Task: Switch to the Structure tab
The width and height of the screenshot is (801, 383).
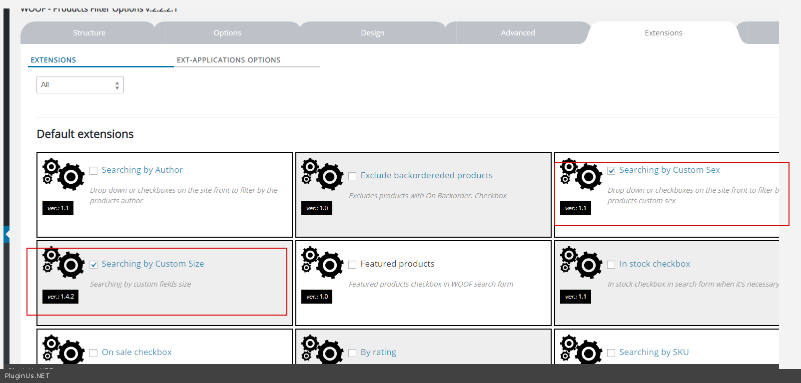Action: click(89, 33)
